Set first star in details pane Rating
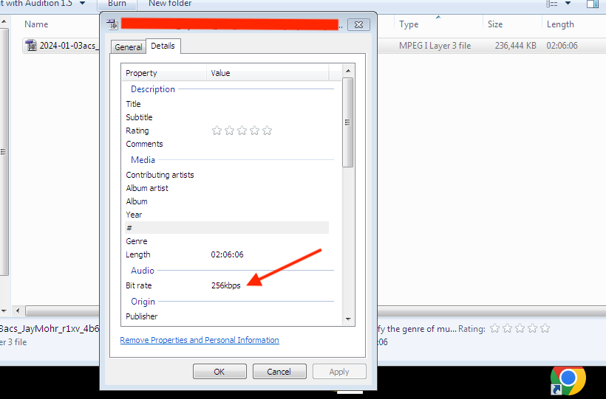 coord(494,328)
